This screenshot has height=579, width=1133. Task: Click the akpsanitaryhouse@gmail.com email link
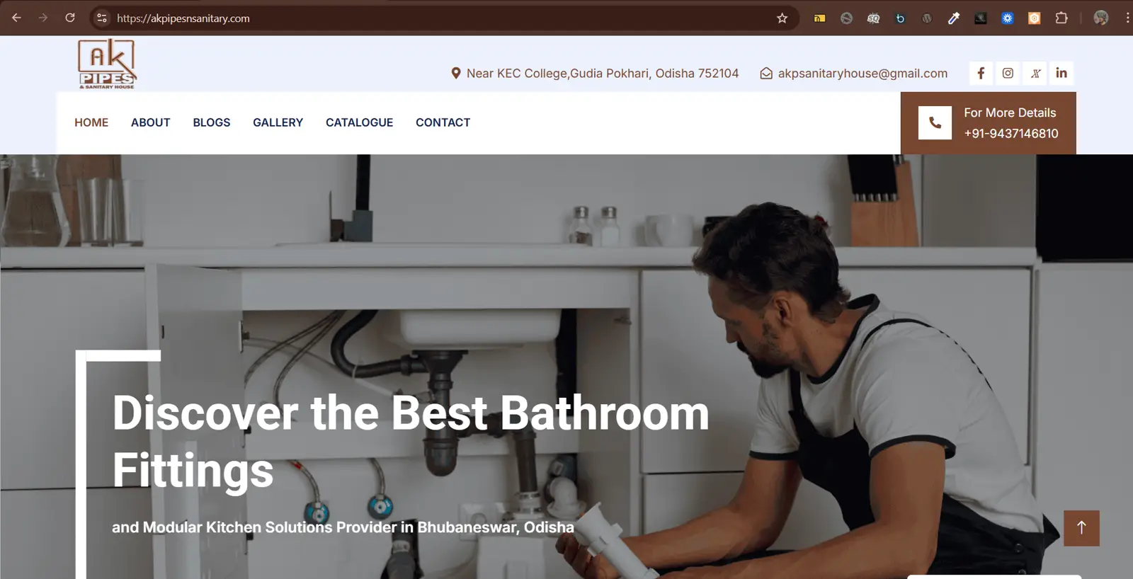[862, 73]
